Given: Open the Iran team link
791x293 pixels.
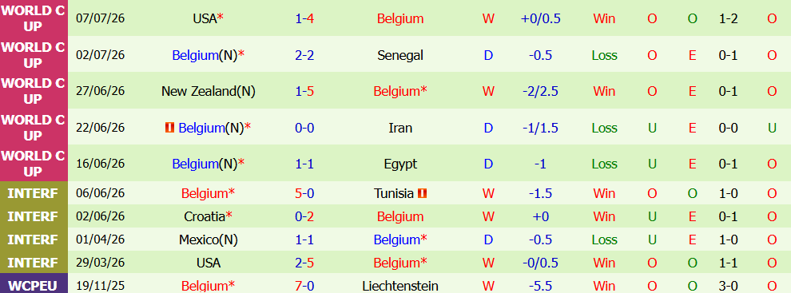Looking at the screenshot, I should tap(400, 128).
